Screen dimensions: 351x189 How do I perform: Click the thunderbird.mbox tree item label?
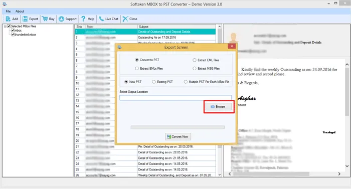(25, 35)
